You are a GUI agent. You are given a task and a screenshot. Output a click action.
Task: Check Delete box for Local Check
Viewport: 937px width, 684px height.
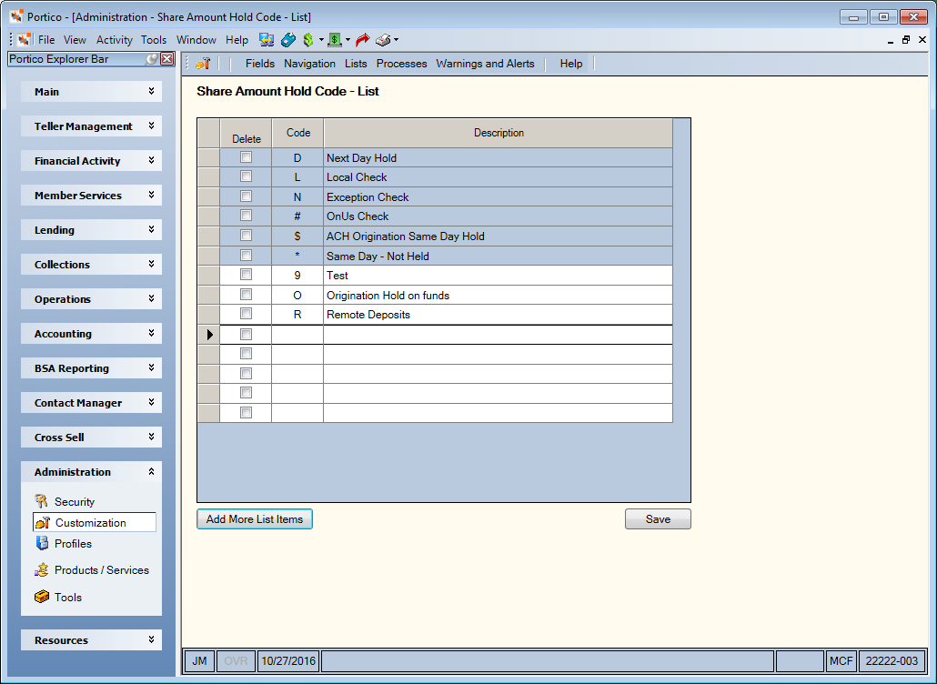coord(246,176)
